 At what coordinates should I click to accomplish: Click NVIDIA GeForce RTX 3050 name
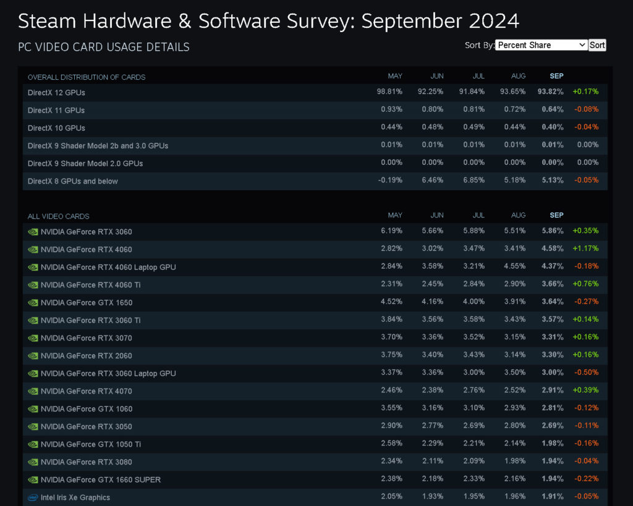point(87,428)
